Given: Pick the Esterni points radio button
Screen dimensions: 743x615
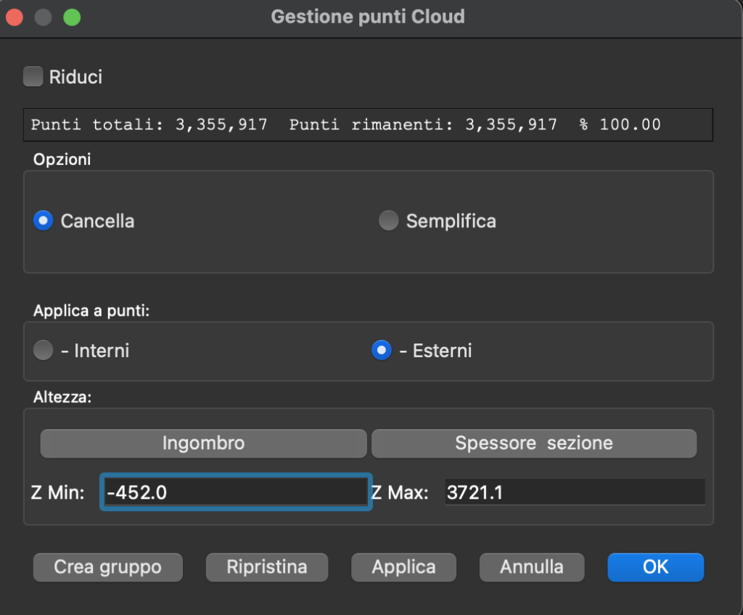Looking at the screenshot, I should click(x=382, y=351).
